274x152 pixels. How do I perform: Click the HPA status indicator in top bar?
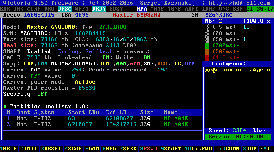[x=142, y=9]
